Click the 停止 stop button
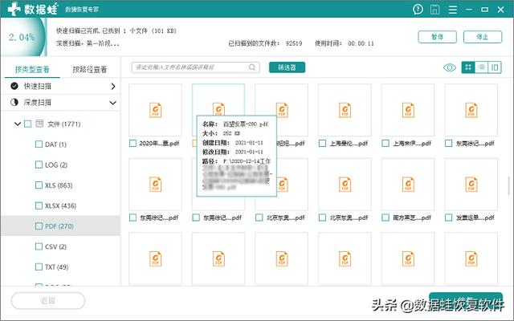The height and width of the screenshot is (321, 514). (x=483, y=37)
